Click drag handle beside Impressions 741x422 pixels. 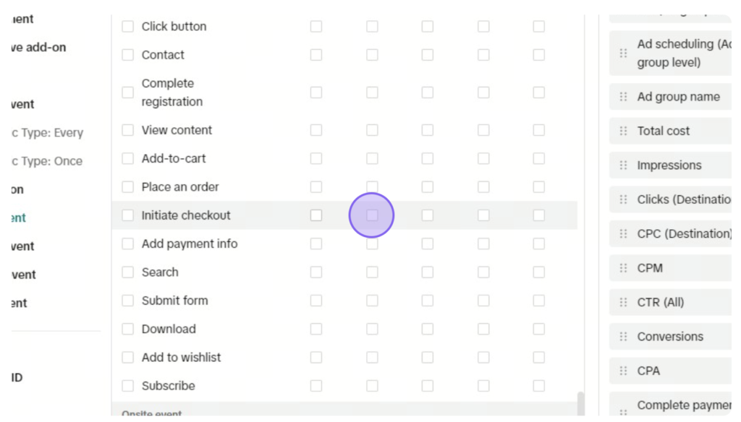pyautogui.click(x=623, y=165)
